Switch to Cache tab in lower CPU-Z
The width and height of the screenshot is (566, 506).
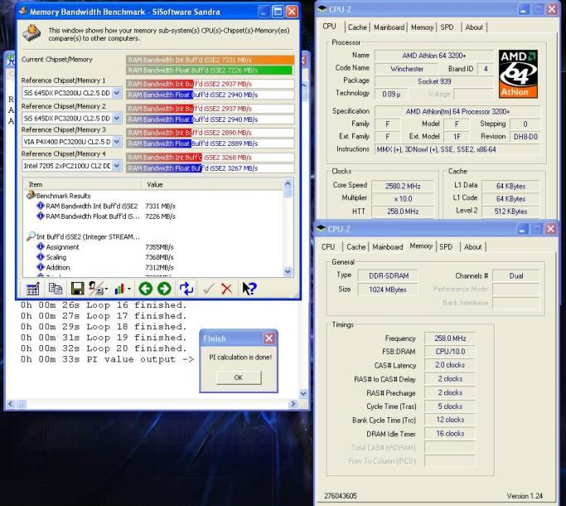pos(356,247)
